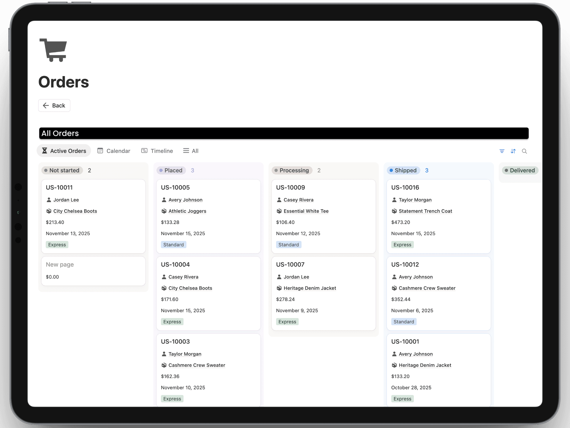Open the All list view tab
Viewport: 570px width, 428px height.
click(191, 151)
